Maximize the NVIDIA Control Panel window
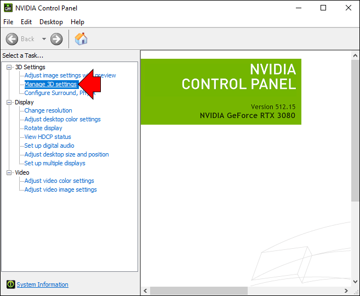This screenshot has height=296, width=360. [323, 8]
